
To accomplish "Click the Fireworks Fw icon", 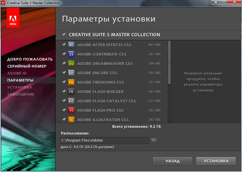I will pos(71,82).
